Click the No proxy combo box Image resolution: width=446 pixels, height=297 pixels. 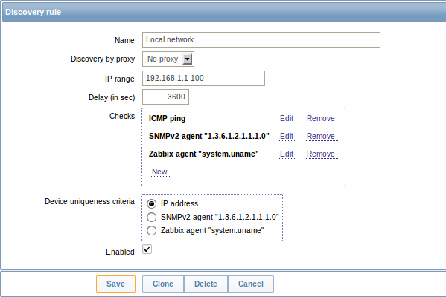tap(168, 59)
